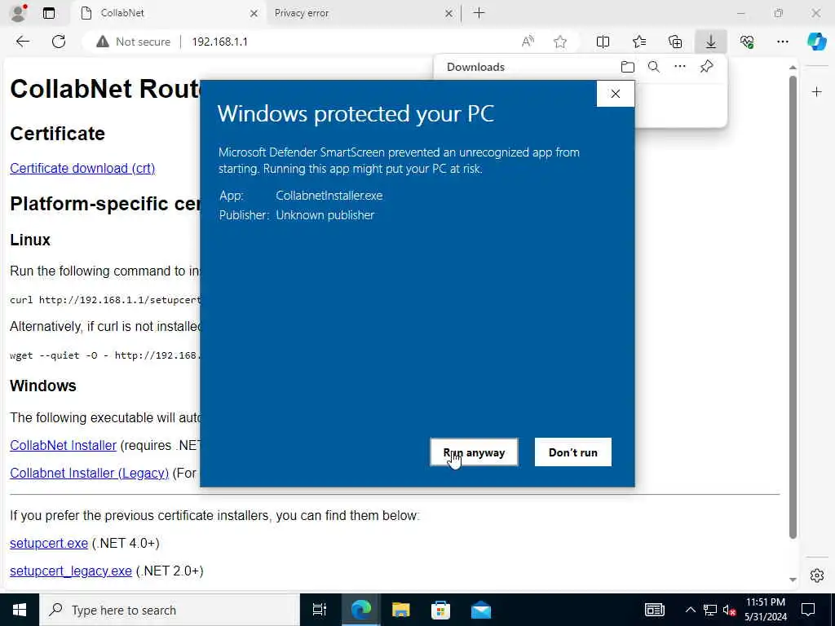The height and width of the screenshot is (626, 835).
Task: Click the Run anyway button
Action: (474, 452)
